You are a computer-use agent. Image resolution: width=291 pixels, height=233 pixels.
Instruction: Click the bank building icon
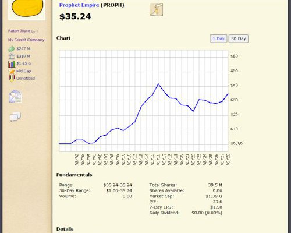12,57
